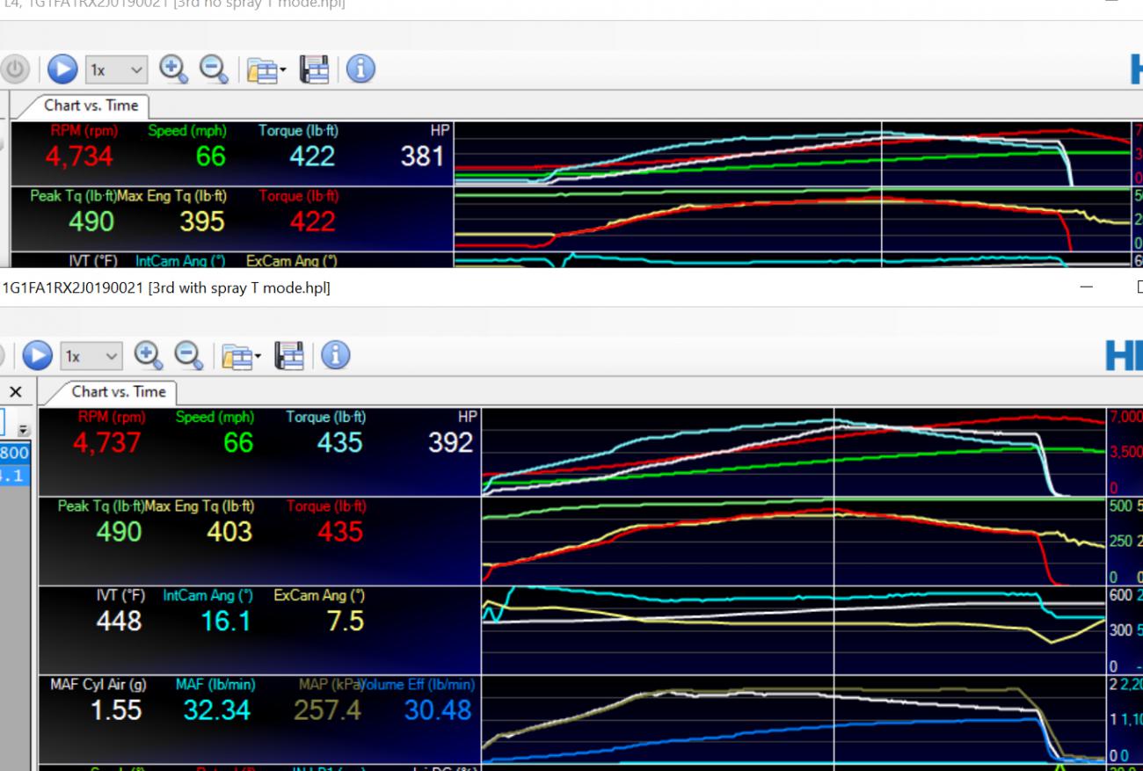Select Chart vs. Time tab in the '3rd no spray' window
Screen dimensions: 1143x771
click(91, 105)
